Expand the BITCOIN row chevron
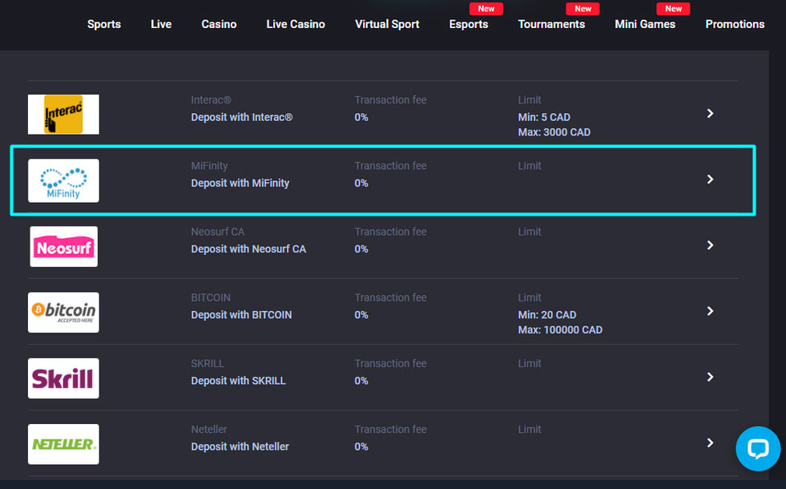The image size is (786, 489). click(x=710, y=311)
